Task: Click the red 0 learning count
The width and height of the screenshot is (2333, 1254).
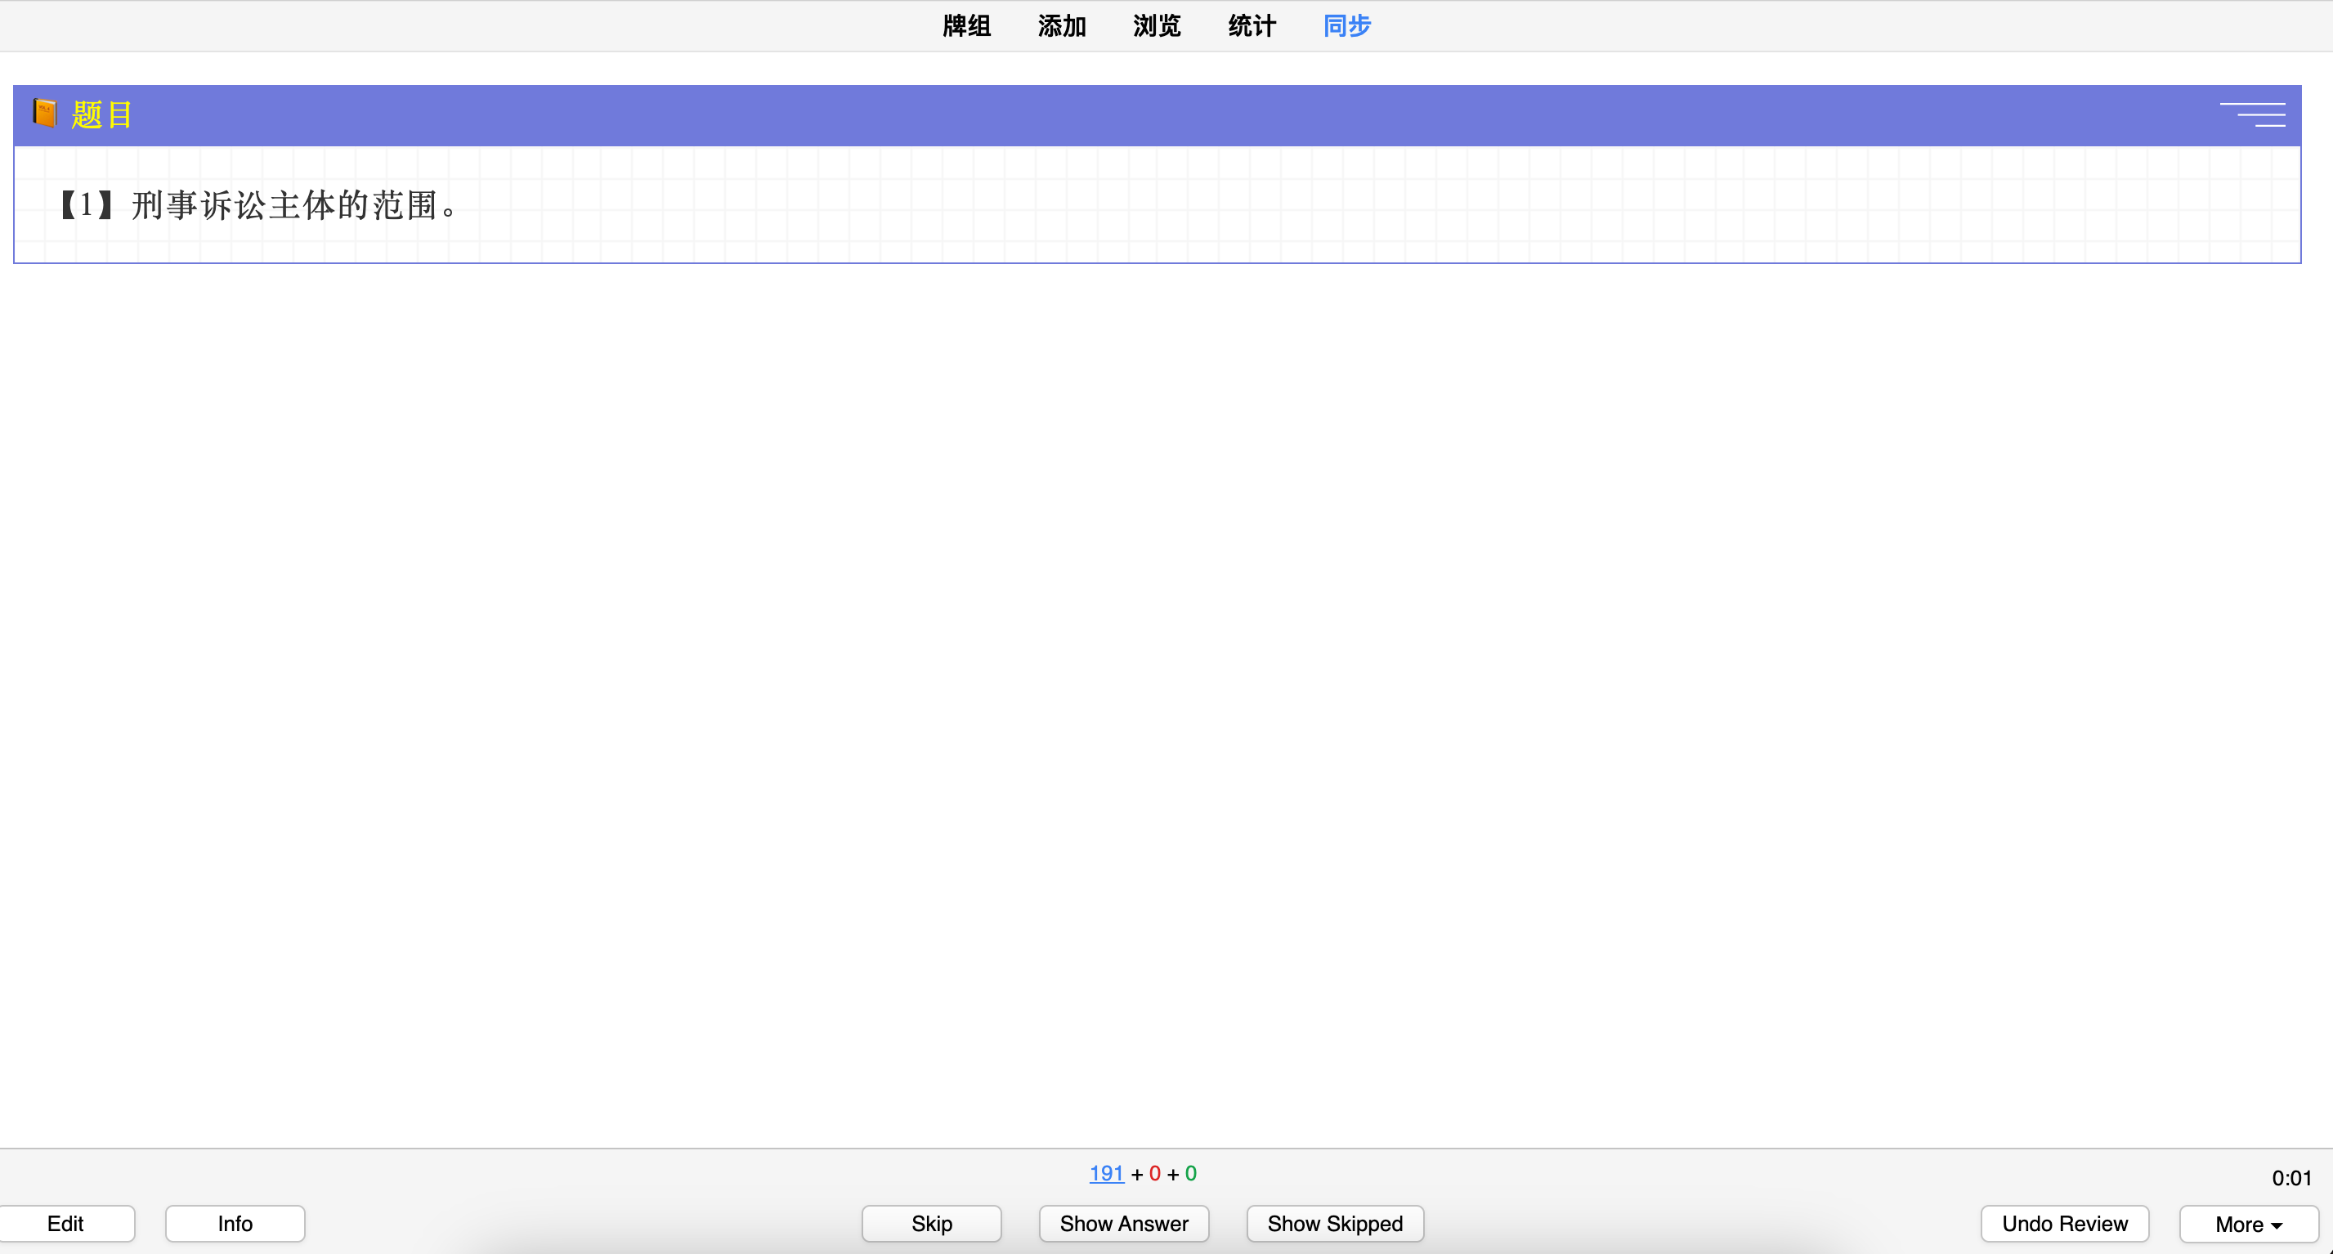Action: point(1155,1173)
